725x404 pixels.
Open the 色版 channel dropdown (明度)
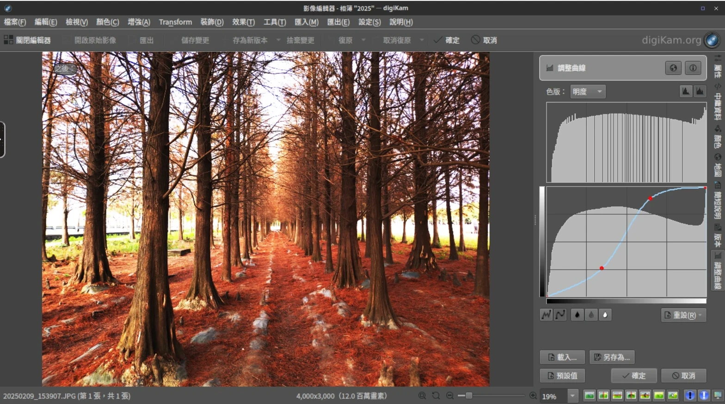coord(587,91)
